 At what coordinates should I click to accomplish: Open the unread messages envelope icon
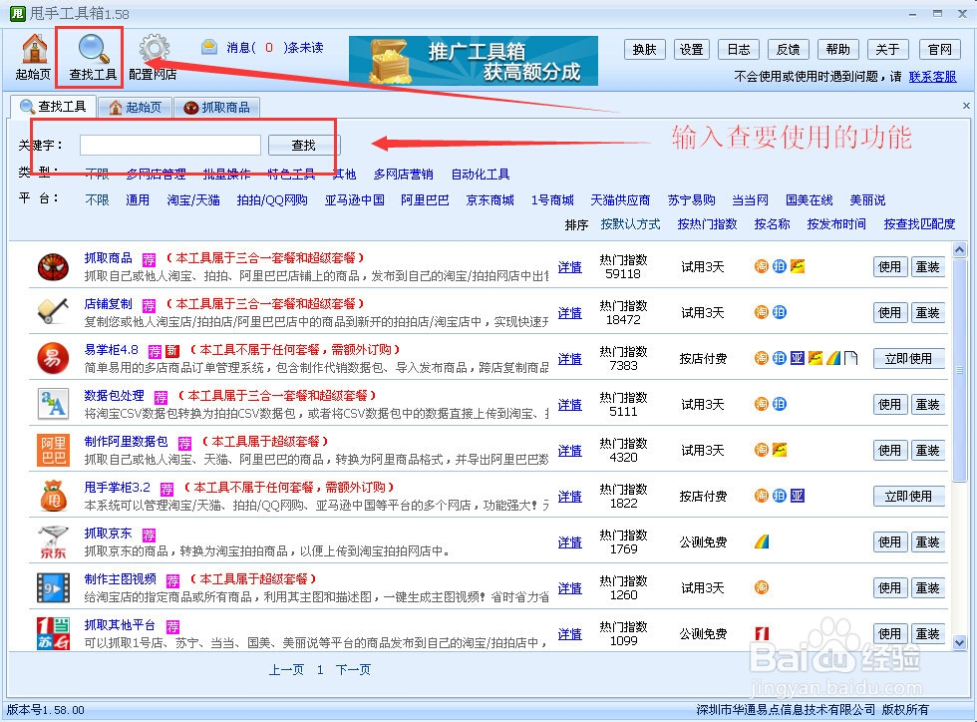[209, 47]
